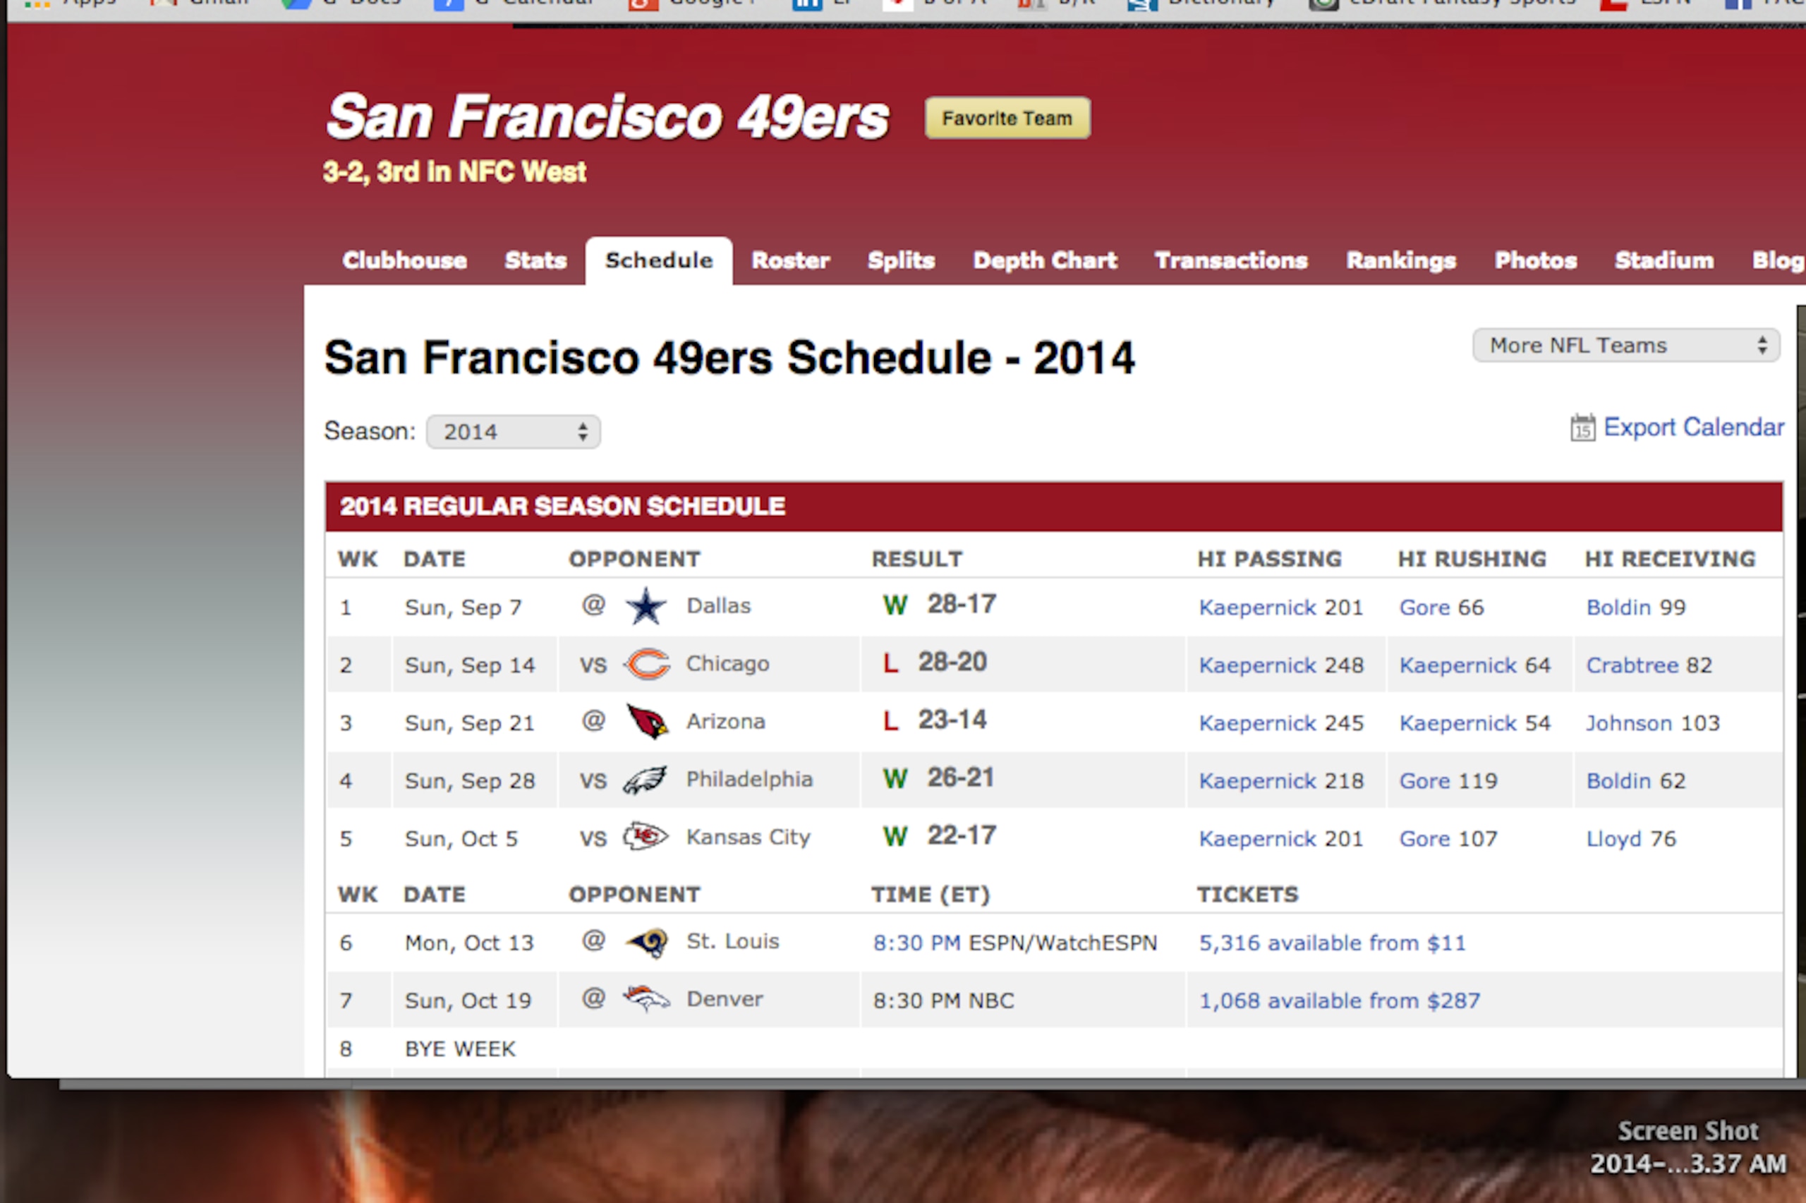Click the Boldin 62 receiving link
The image size is (1806, 1203).
pyautogui.click(x=1618, y=781)
